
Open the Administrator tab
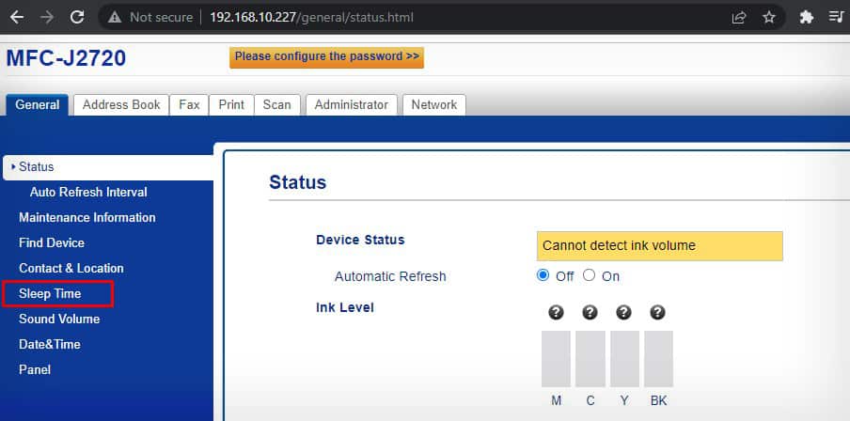pyautogui.click(x=352, y=105)
